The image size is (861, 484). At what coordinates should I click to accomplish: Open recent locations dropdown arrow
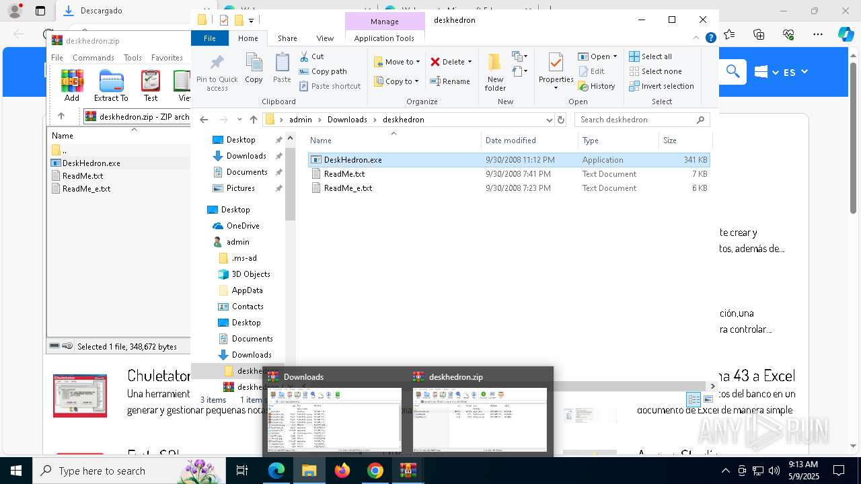pyautogui.click(x=239, y=120)
